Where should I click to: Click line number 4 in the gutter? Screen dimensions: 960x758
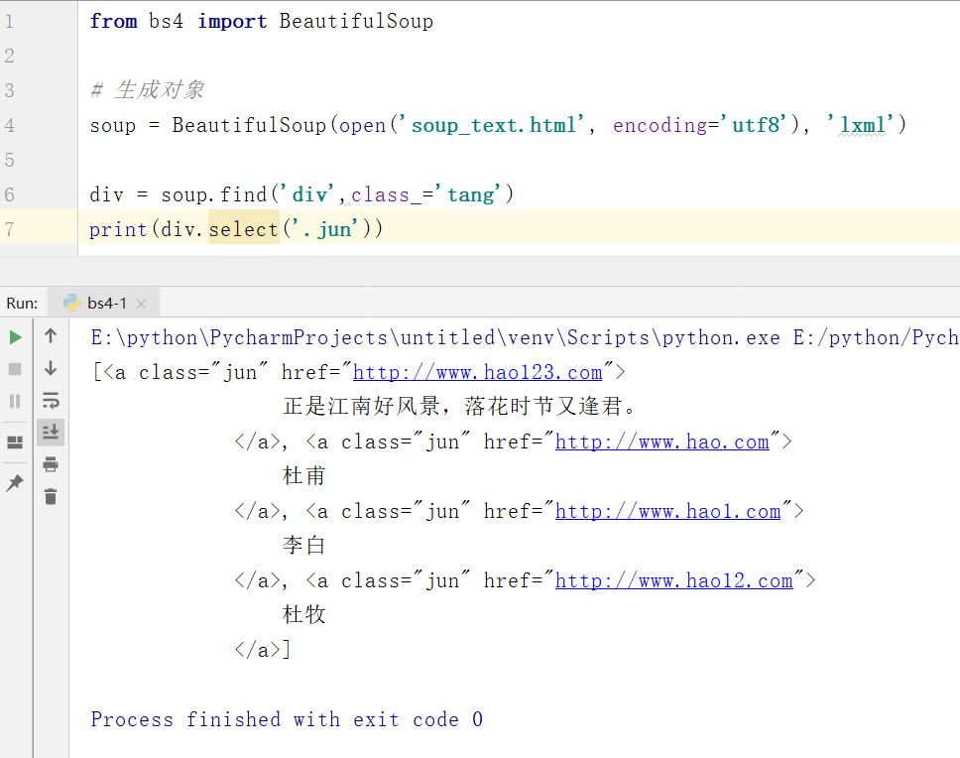(10, 125)
